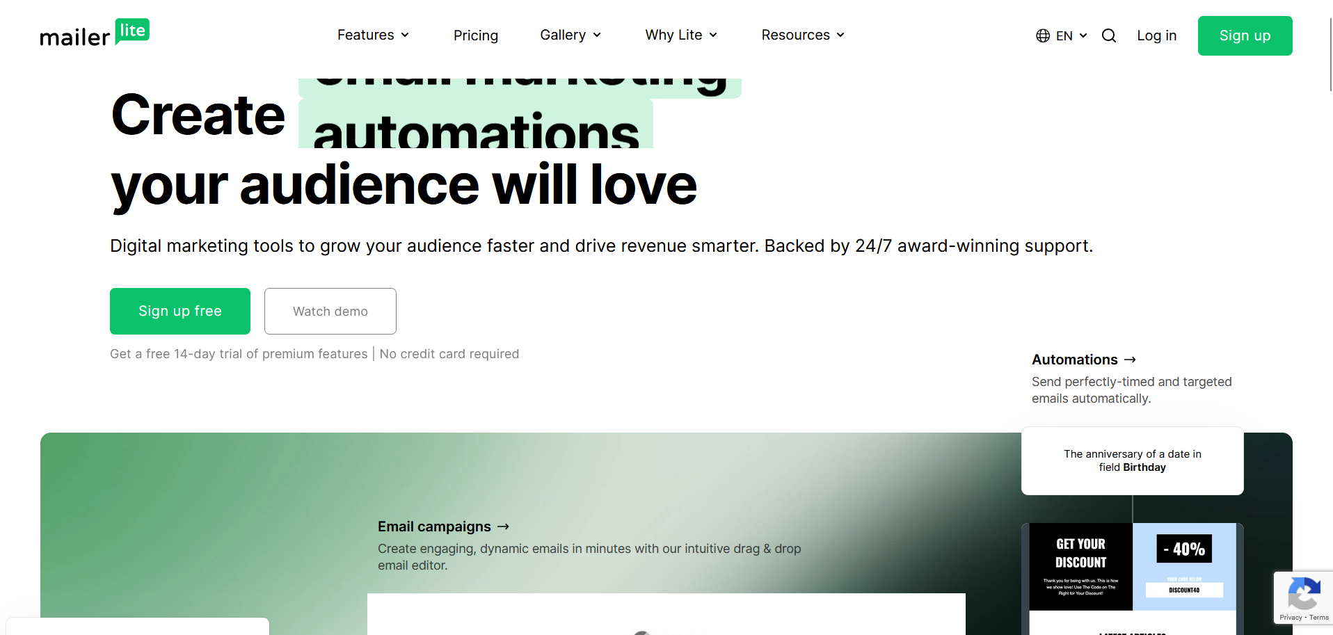This screenshot has height=635, width=1333.
Task: Click 'Get a free 14-day trial' text
Action: 239,354
